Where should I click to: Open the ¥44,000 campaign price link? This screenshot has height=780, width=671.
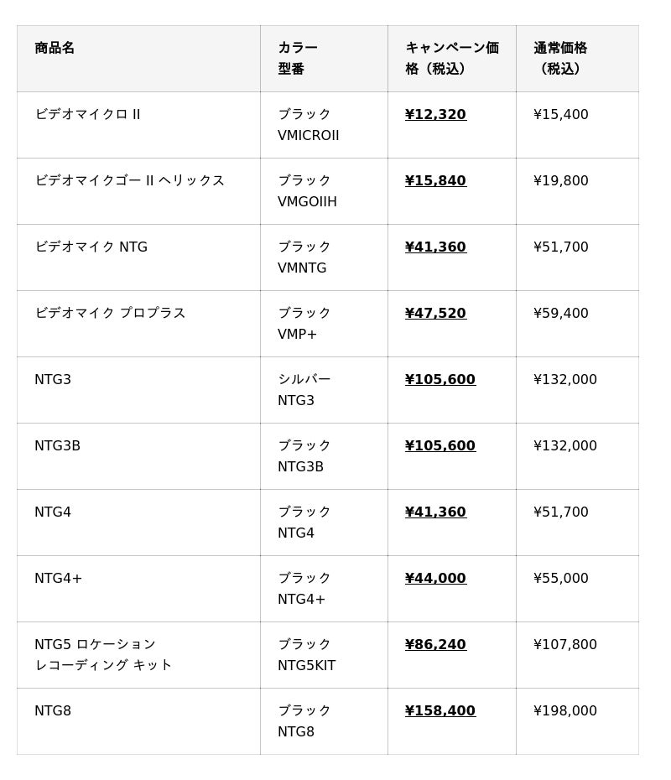tap(435, 579)
